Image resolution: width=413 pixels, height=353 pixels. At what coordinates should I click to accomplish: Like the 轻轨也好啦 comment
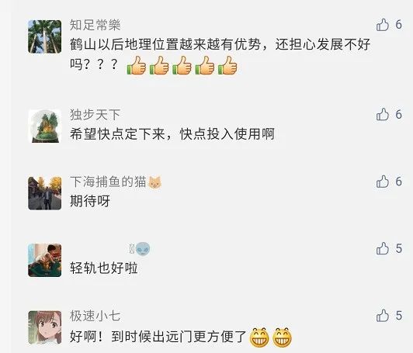[x=383, y=248]
